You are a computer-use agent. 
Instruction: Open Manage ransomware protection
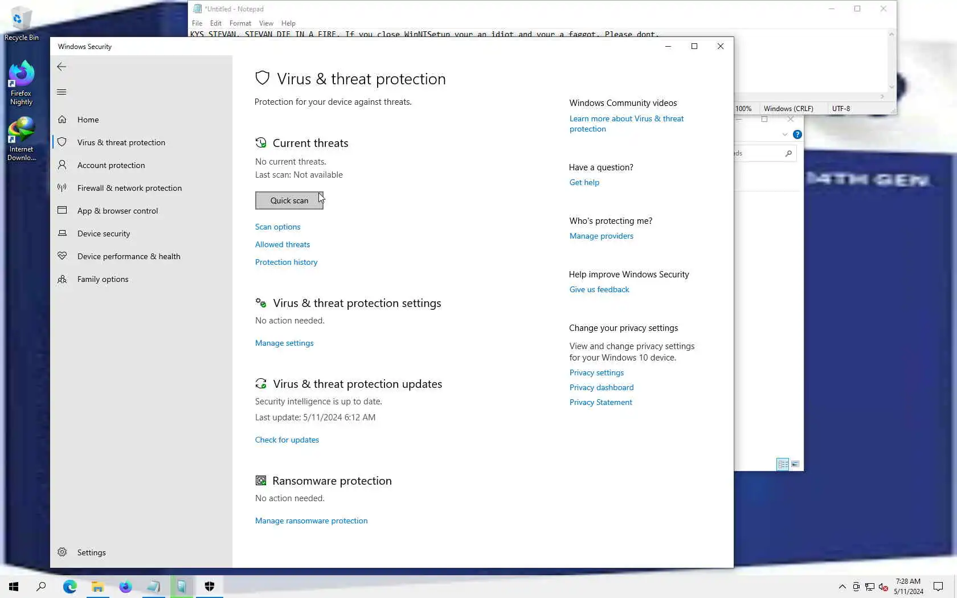coord(311,521)
